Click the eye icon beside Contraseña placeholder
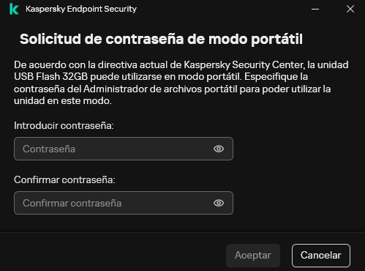 219,149
